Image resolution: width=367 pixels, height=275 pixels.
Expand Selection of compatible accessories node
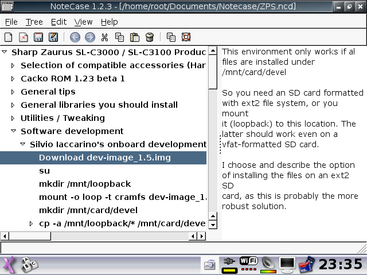pyautogui.click(x=13, y=65)
